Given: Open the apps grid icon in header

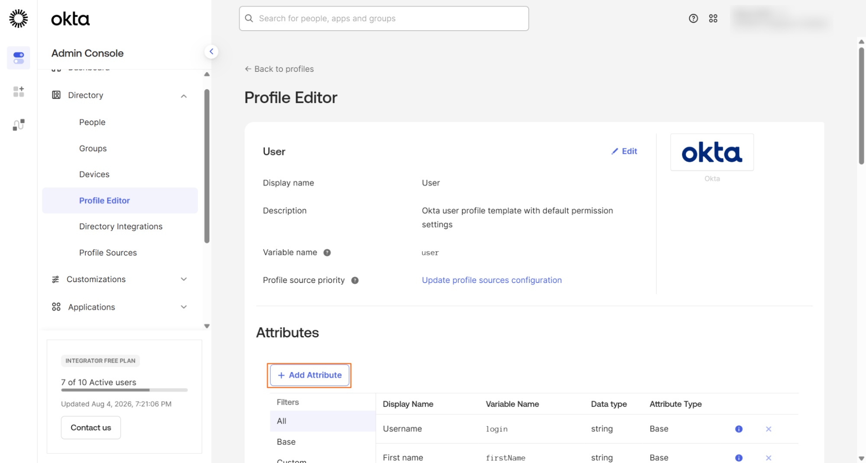Looking at the screenshot, I should pyautogui.click(x=713, y=19).
